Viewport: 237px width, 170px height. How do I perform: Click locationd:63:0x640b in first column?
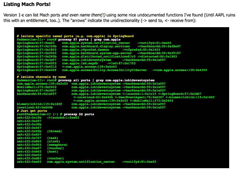tap(35, 107)
